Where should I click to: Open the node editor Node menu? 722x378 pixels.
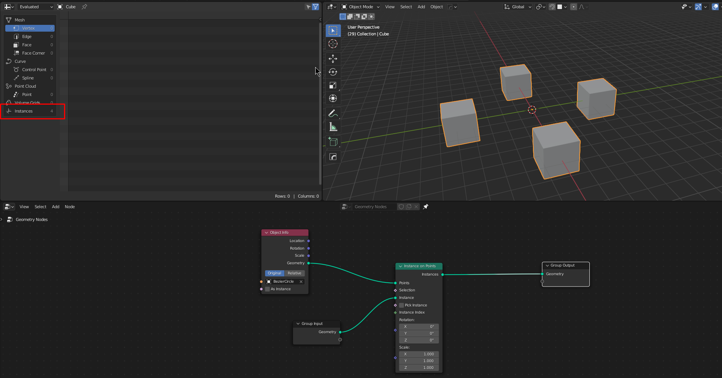point(70,207)
